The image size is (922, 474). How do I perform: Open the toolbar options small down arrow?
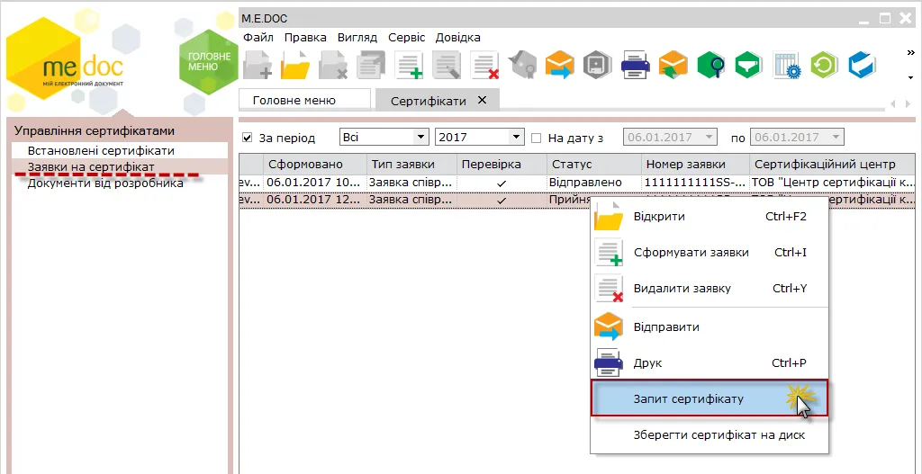point(911,77)
